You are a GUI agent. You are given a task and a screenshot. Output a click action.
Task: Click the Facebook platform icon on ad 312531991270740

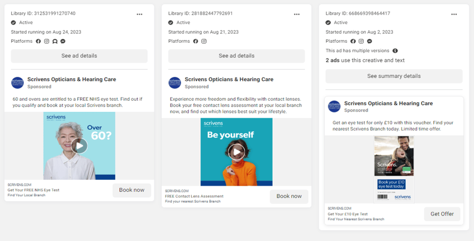38,41
